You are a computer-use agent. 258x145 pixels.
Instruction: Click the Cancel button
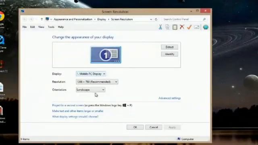click(154, 127)
